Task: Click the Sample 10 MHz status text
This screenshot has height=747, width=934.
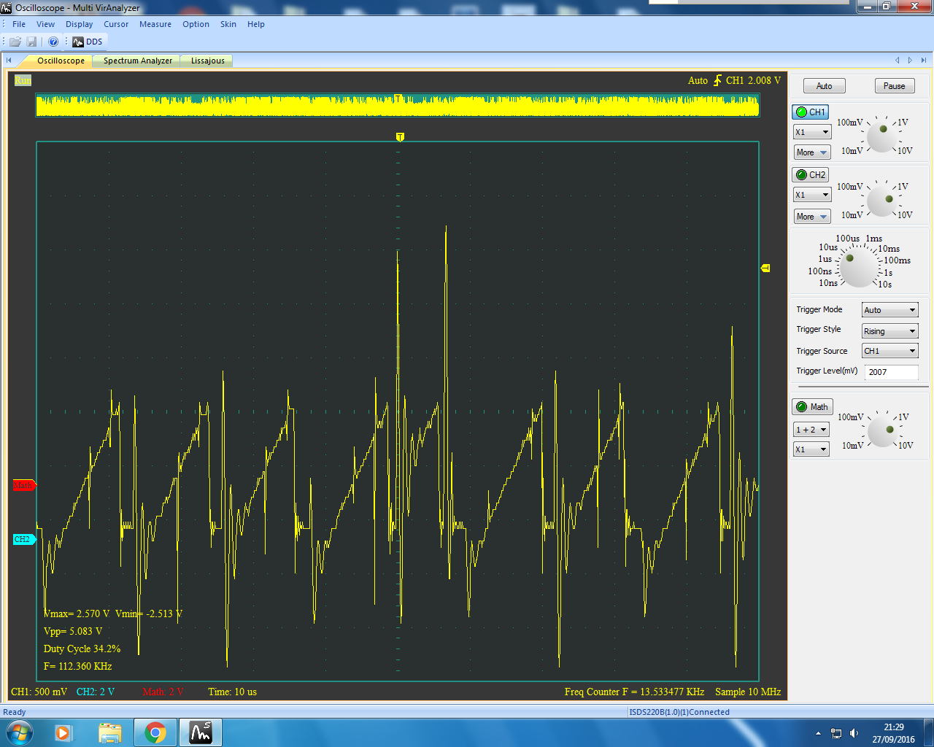Action: 748,692
